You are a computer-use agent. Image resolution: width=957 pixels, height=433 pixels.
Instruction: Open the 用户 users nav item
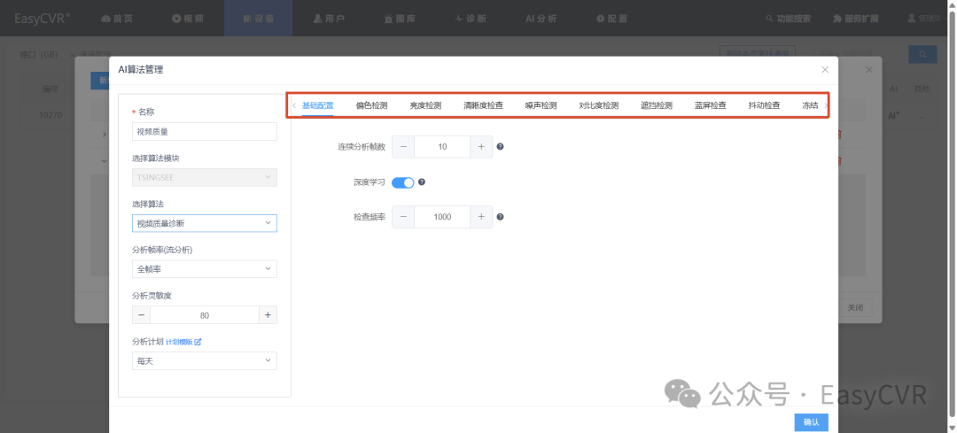(329, 19)
